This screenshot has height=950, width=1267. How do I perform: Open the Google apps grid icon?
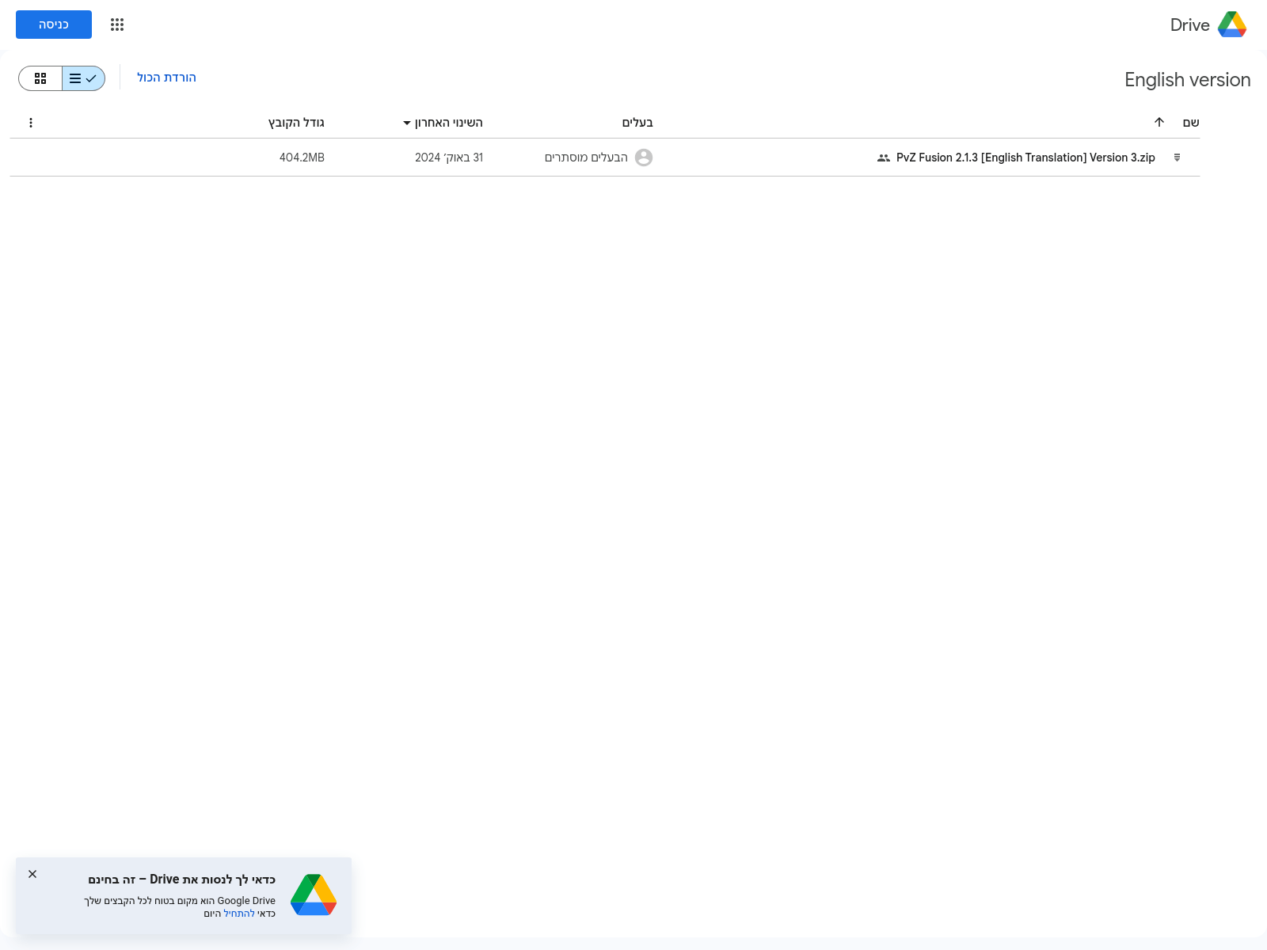(117, 25)
